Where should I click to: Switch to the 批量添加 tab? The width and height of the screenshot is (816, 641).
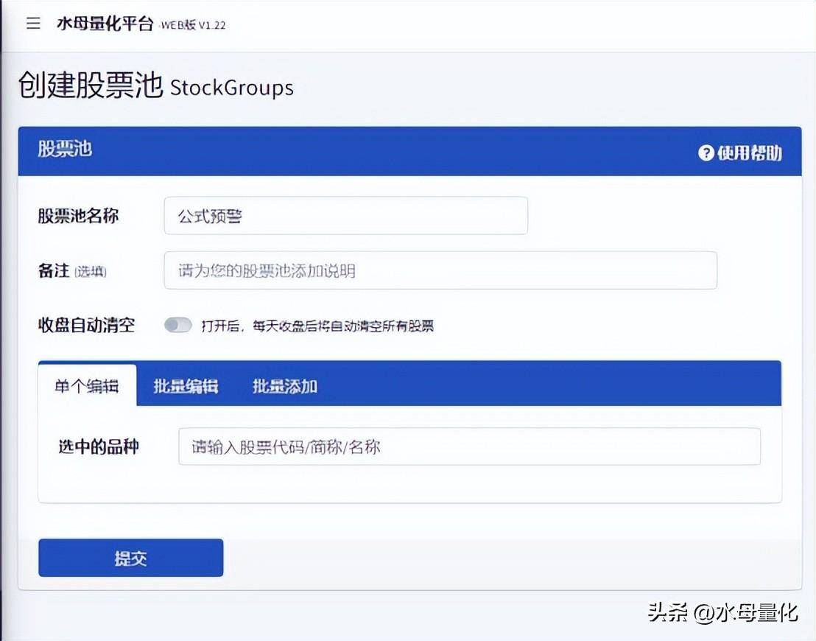(285, 386)
